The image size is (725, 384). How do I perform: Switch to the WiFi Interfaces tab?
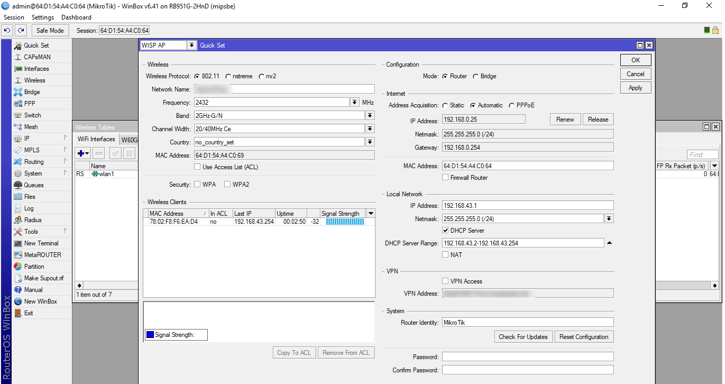point(96,140)
